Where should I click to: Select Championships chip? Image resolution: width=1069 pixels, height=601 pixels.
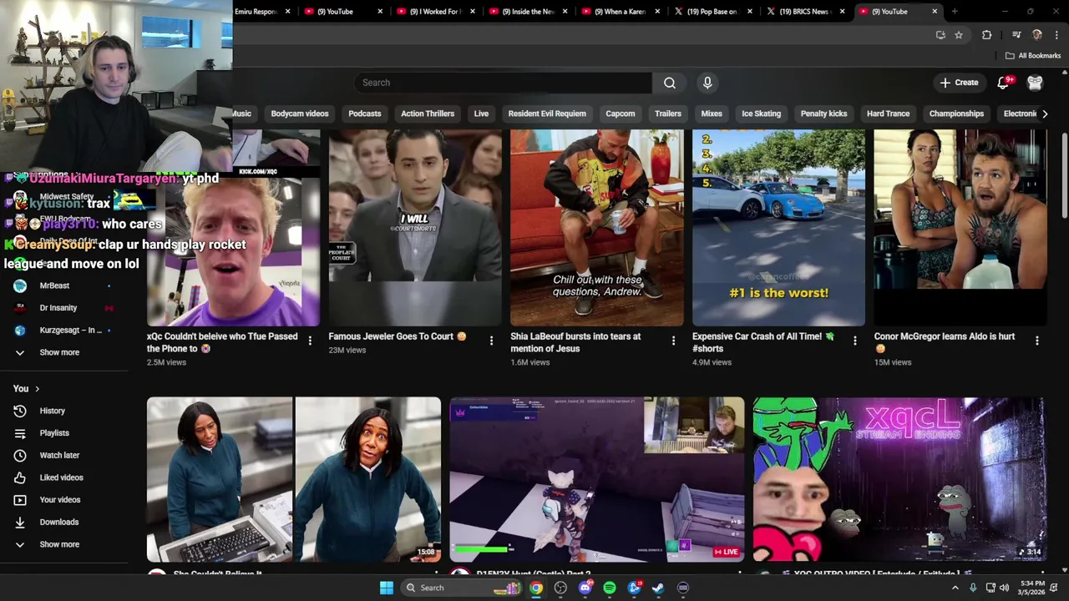[957, 114]
